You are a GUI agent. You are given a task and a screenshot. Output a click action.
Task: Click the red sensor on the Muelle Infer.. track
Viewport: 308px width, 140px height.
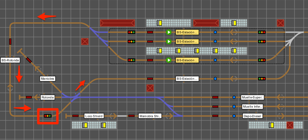[215, 107]
